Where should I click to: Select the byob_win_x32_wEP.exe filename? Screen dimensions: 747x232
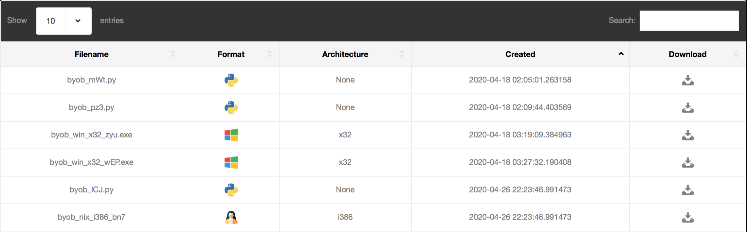(92, 162)
